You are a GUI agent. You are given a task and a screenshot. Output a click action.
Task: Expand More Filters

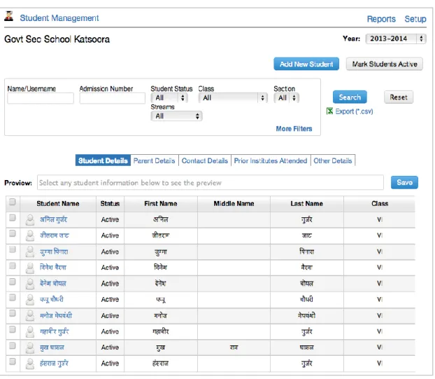click(x=294, y=129)
